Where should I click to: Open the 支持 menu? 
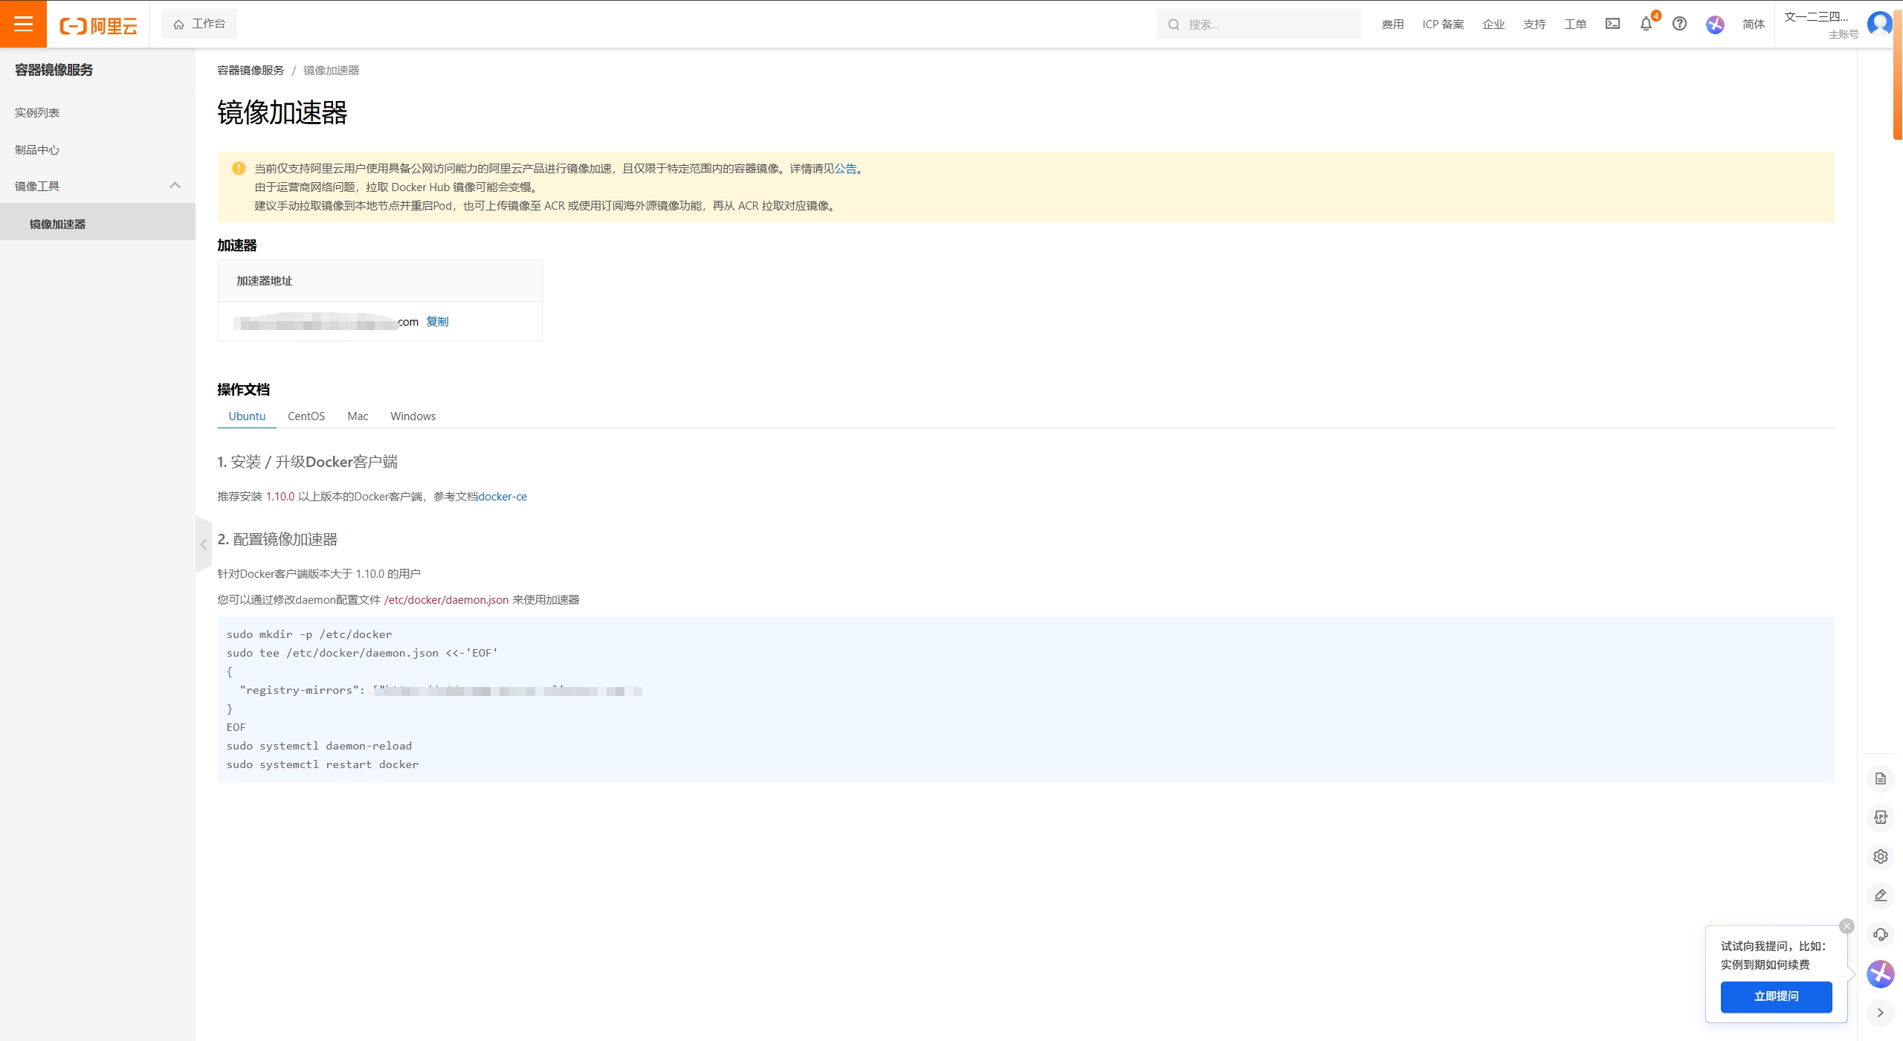(x=1534, y=25)
